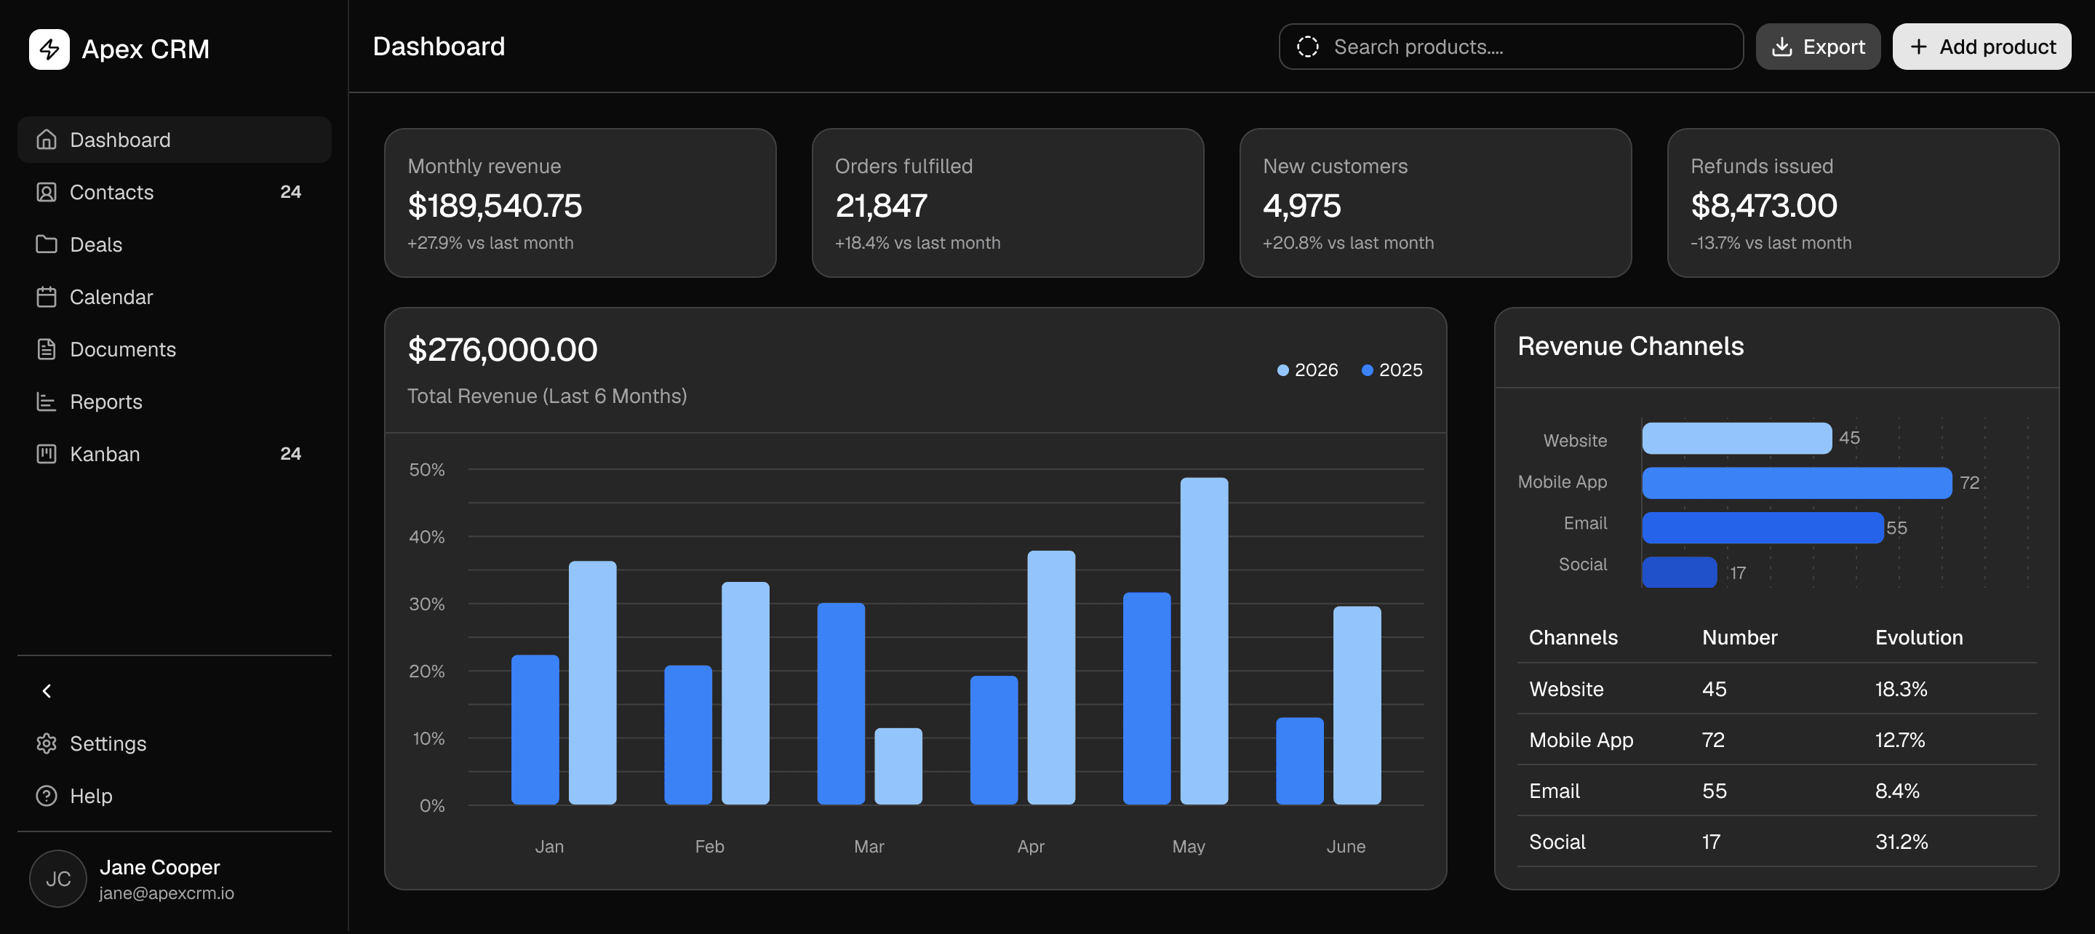Click the search circle icon
The image size is (2095, 934).
pos(1307,47)
